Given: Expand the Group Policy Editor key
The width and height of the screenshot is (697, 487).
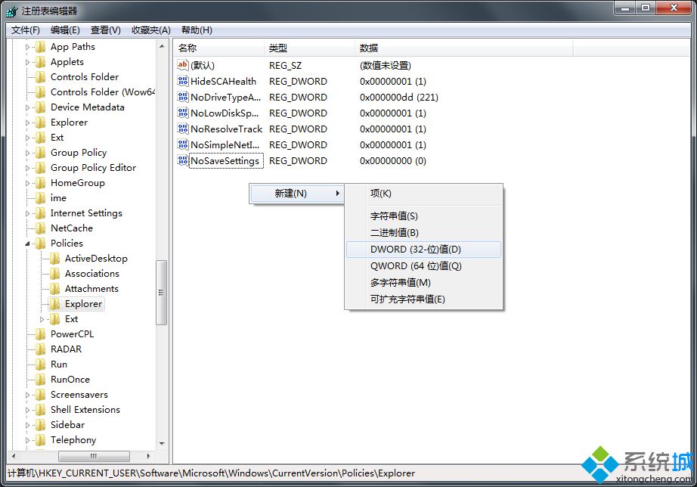Looking at the screenshot, I should pyautogui.click(x=27, y=168).
